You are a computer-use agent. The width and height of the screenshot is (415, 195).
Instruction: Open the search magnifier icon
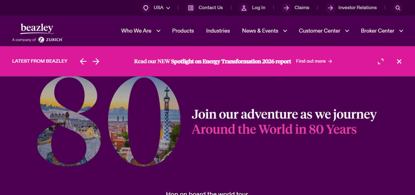398,8
